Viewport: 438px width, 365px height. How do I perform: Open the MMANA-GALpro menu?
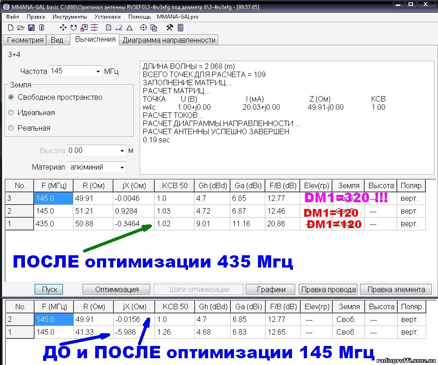tap(177, 17)
